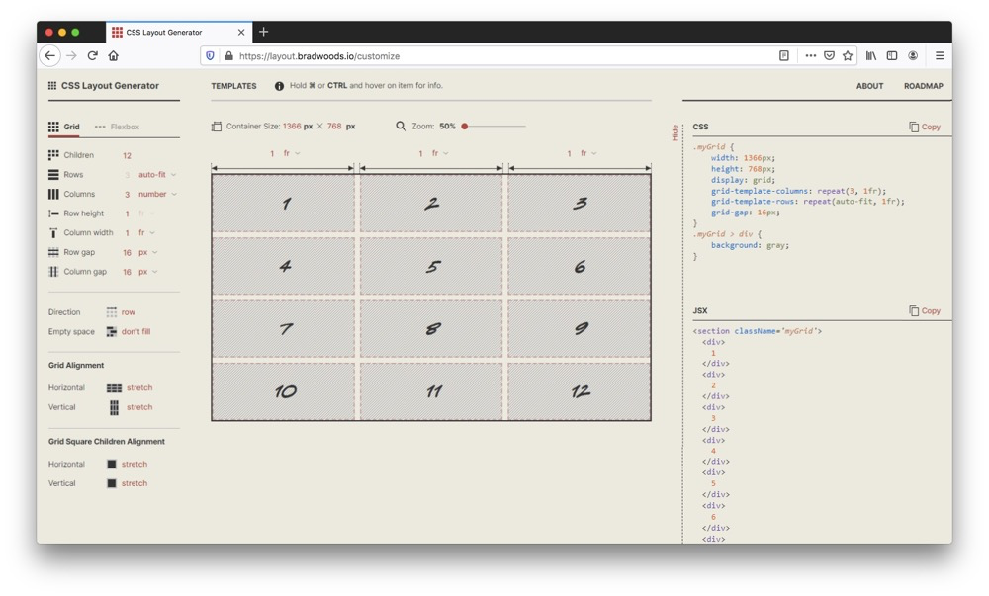Click the browser address bar URL
The width and height of the screenshot is (989, 596).
tap(319, 56)
